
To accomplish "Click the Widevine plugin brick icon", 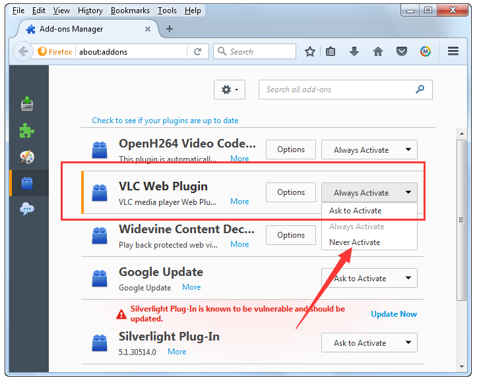I will pyautogui.click(x=100, y=235).
